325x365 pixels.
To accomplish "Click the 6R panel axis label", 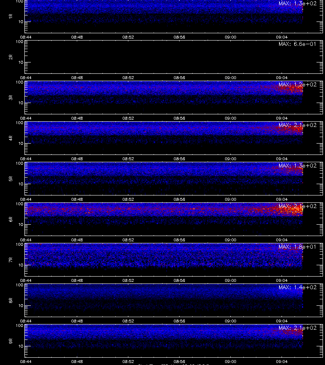I will [x=11, y=219].
